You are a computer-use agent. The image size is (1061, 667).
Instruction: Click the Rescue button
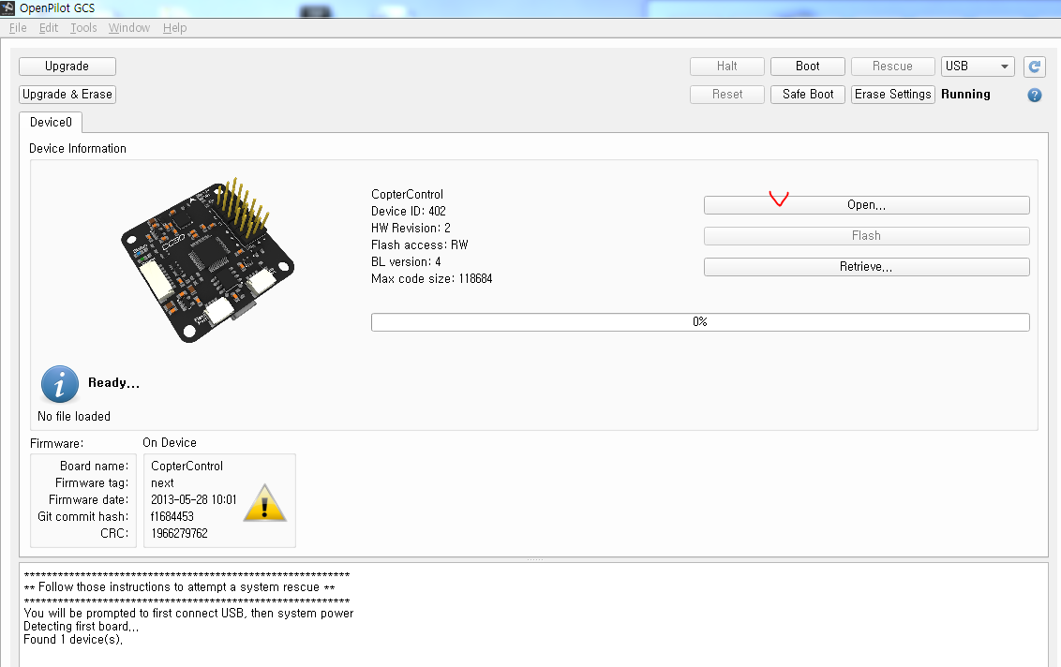(892, 67)
